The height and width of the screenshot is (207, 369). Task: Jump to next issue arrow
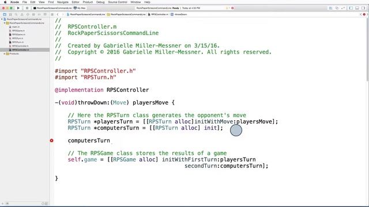pos(367,14)
